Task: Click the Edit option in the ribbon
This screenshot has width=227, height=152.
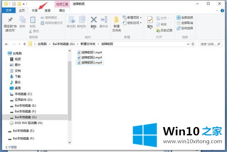Action: coord(161,24)
